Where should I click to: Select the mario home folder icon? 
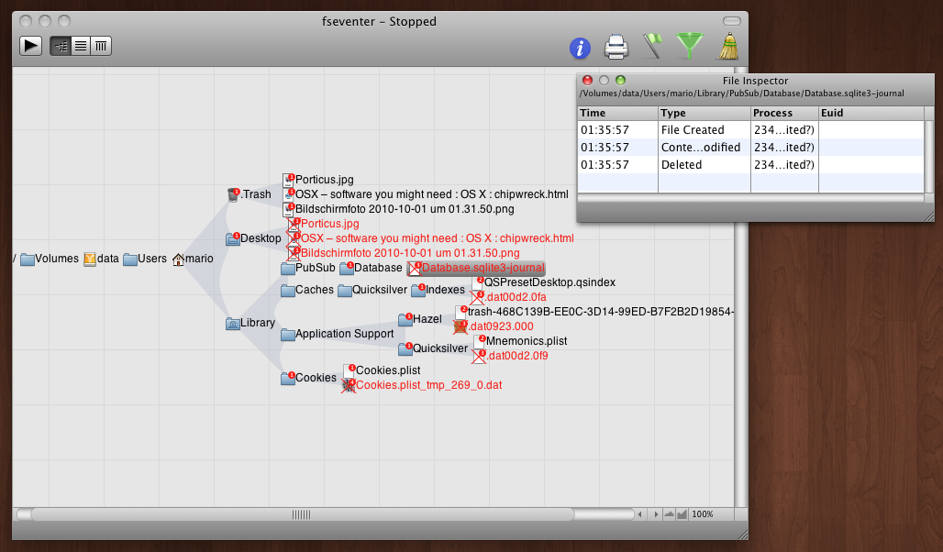coord(193,259)
